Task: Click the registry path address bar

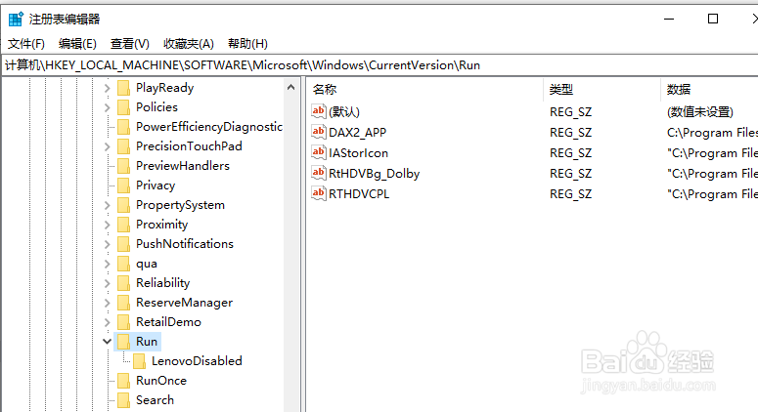Action: pos(379,65)
